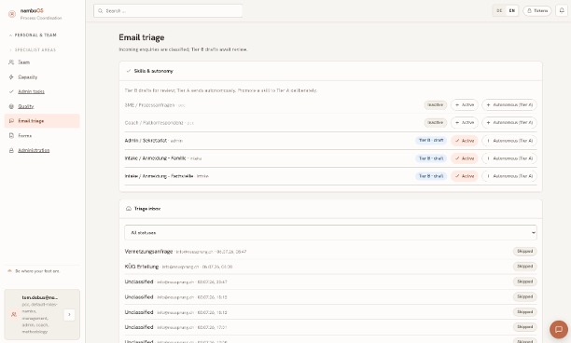This screenshot has height=343, width=571.
Task: Click the Admin tasks checkmark icon
Action: coord(11,91)
